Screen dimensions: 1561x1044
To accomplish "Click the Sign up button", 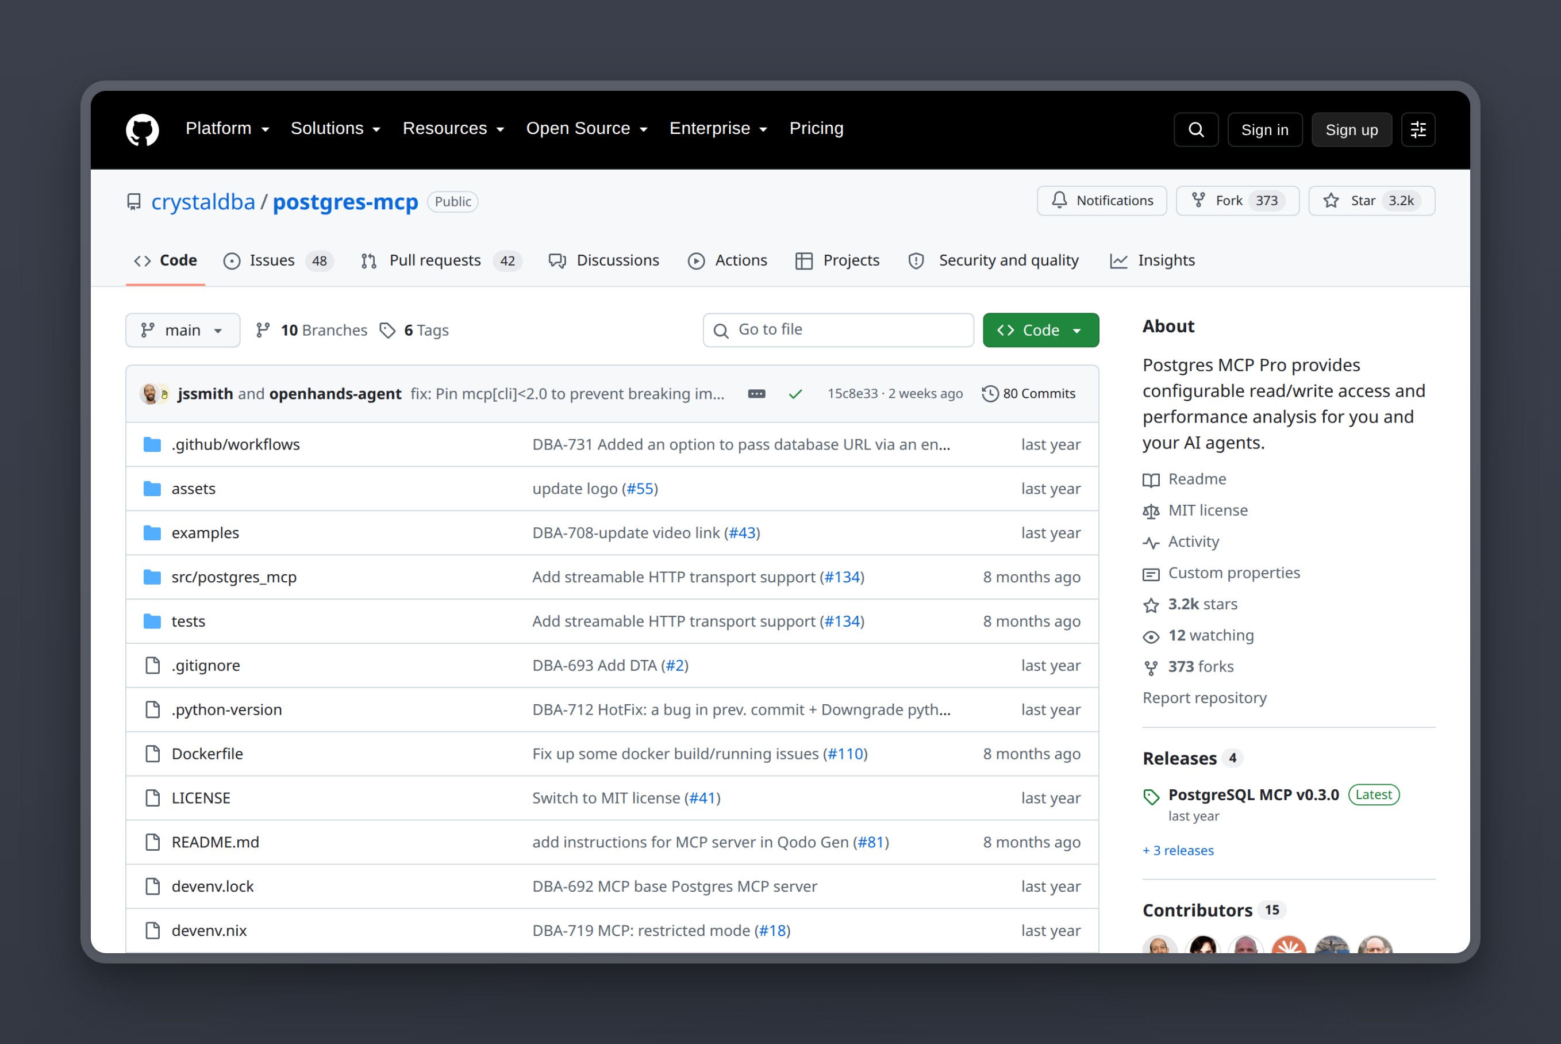I will tap(1351, 130).
